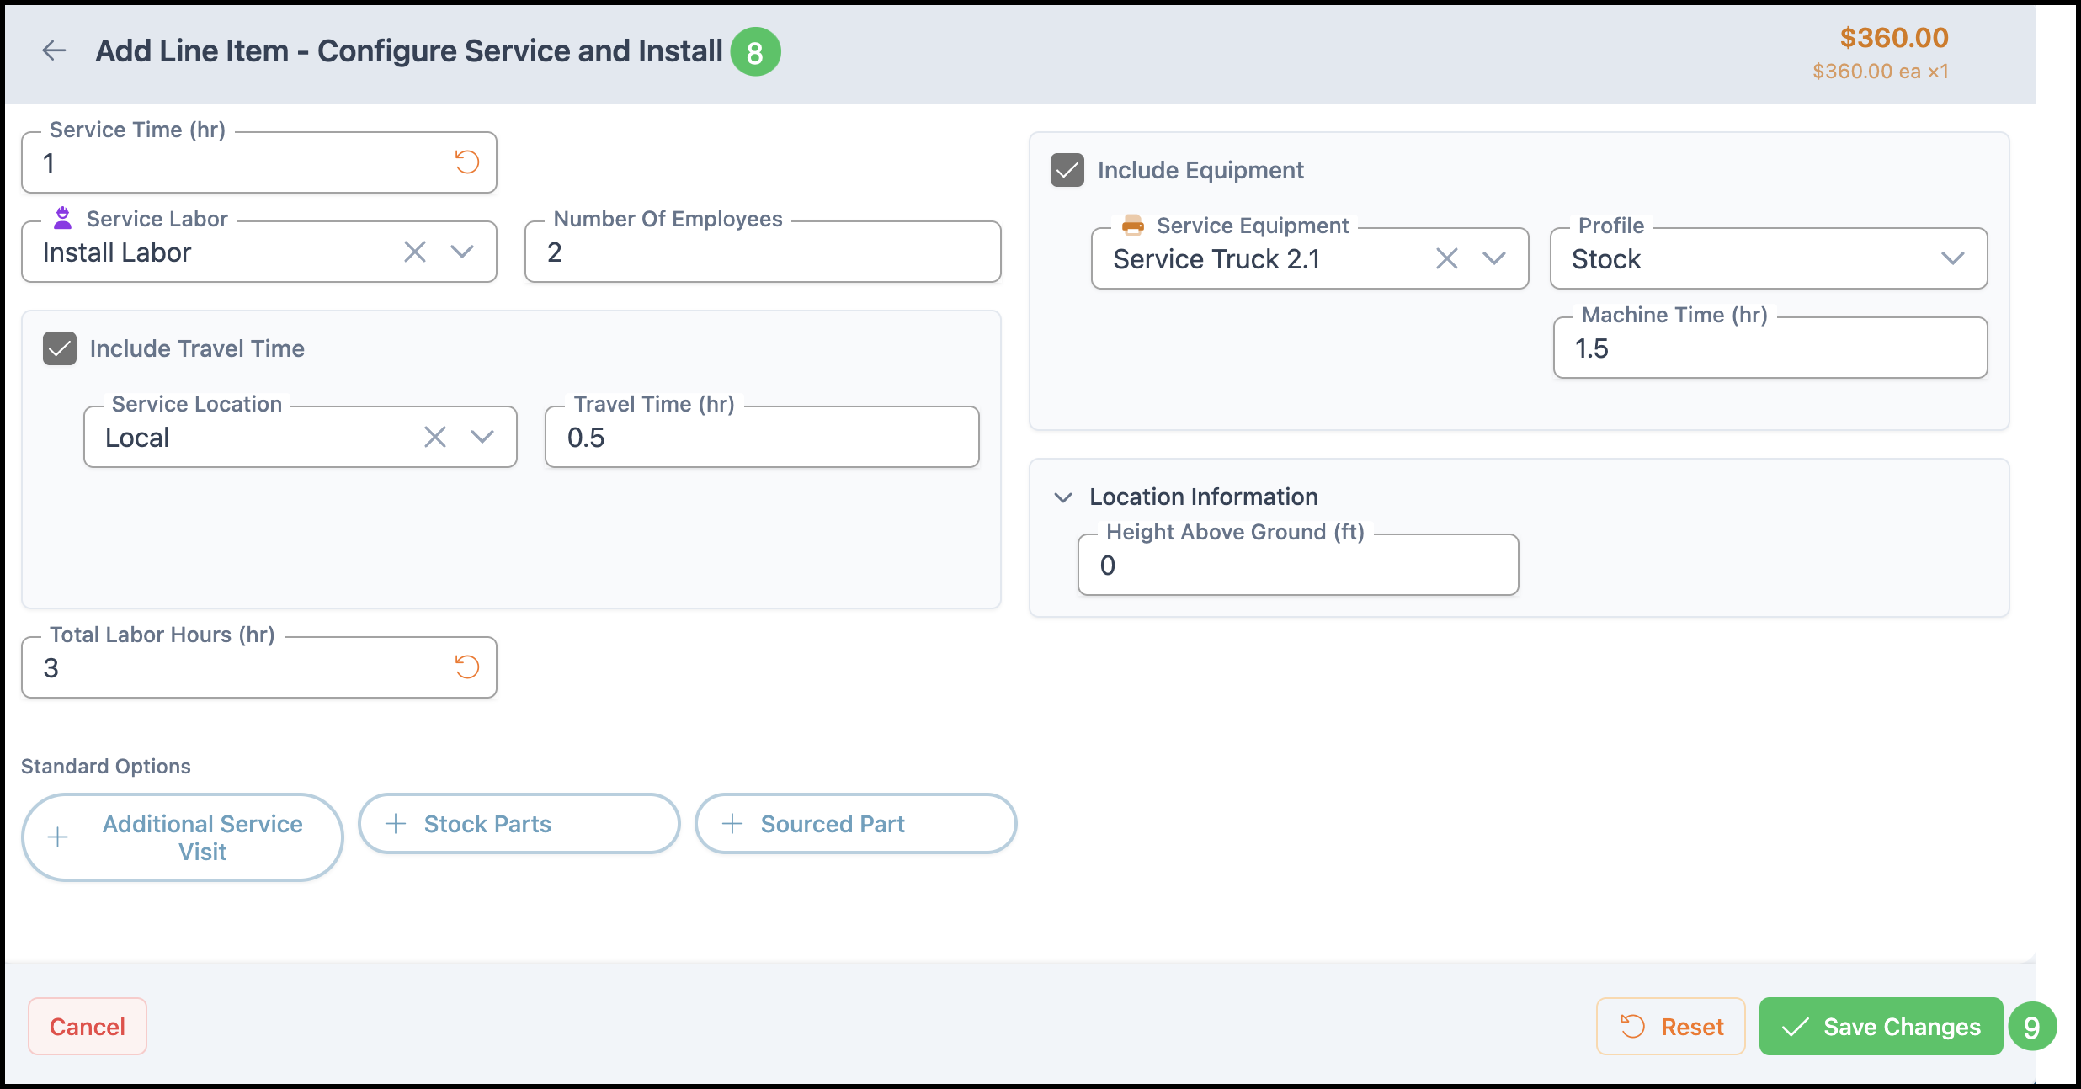Click the back arrow icon

pos(54,50)
